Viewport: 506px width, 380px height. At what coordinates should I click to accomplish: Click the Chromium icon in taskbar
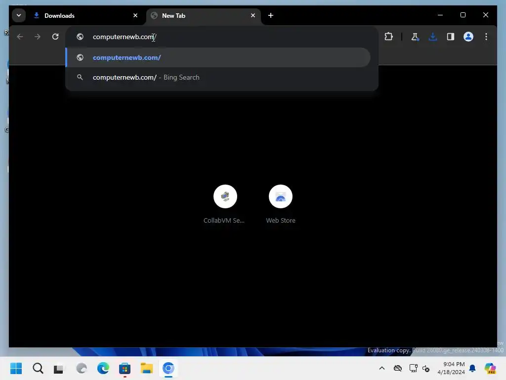[168, 368]
